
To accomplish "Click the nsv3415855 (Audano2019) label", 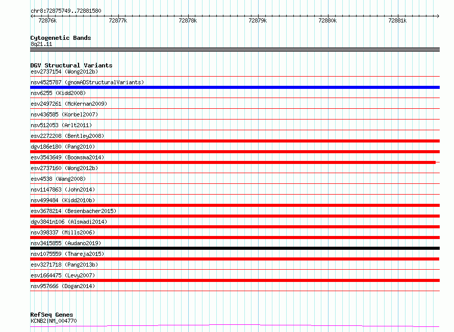I will pyautogui.click(x=66, y=243).
